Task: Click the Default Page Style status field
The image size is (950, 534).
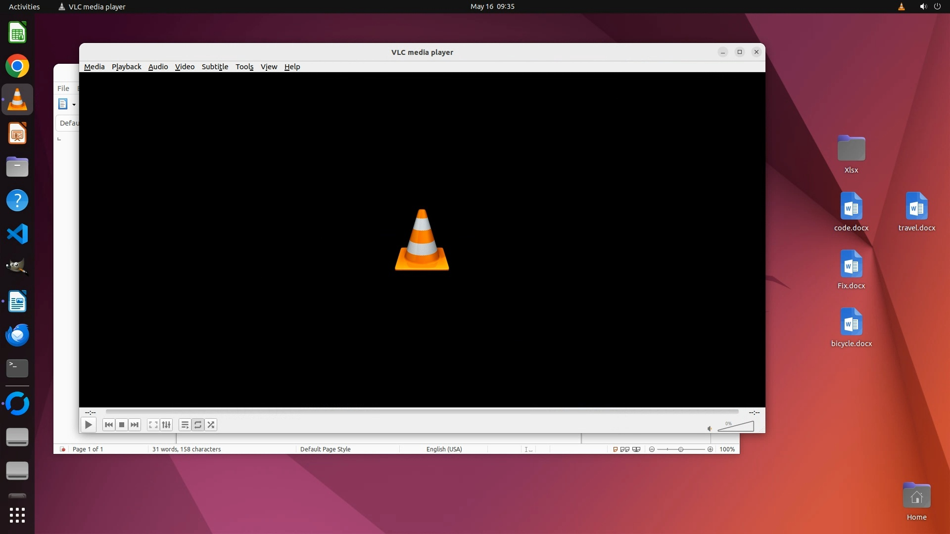Action: [x=325, y=449]
